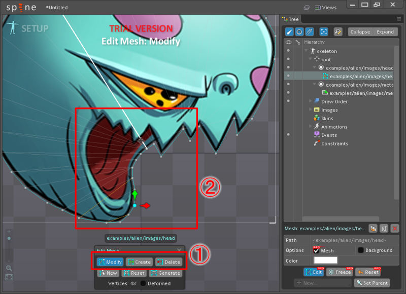
Task: Select the Skins tree item
Action: point(327,119)
